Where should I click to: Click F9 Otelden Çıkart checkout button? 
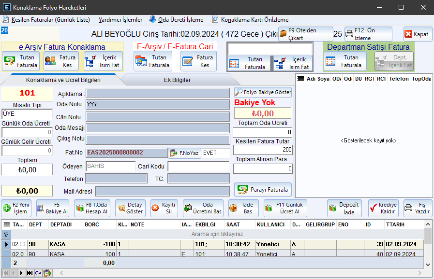(x=305, y=34)
